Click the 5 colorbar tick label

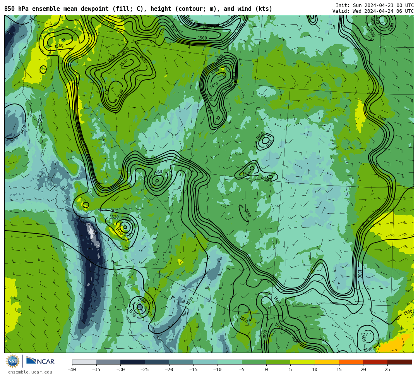290,370
